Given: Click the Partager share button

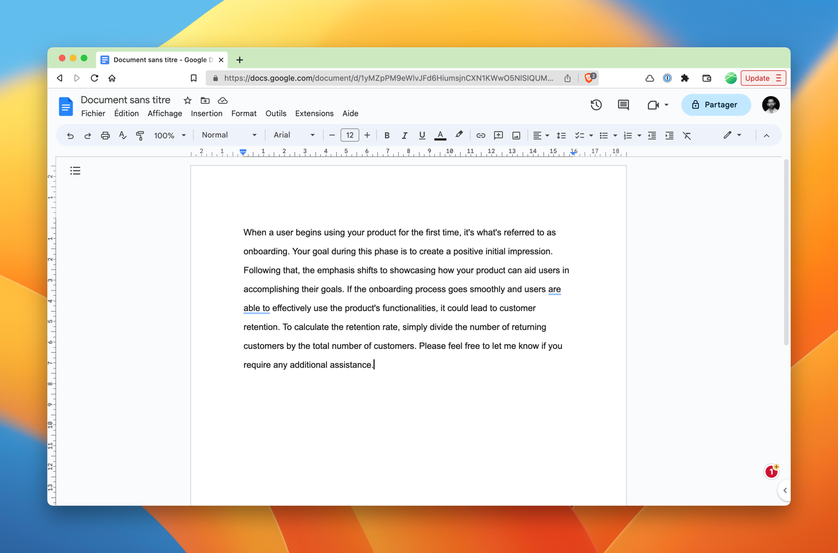Looking at the screenshot, I should pyautogui.click(x=715, y=105).
